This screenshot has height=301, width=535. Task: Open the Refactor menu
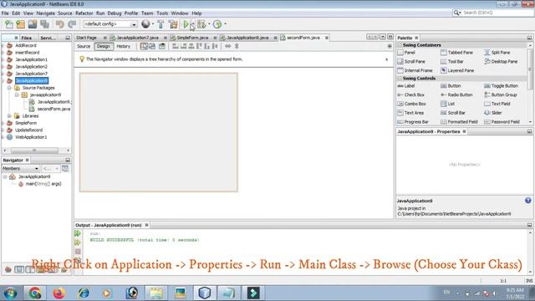coord(84,13)
